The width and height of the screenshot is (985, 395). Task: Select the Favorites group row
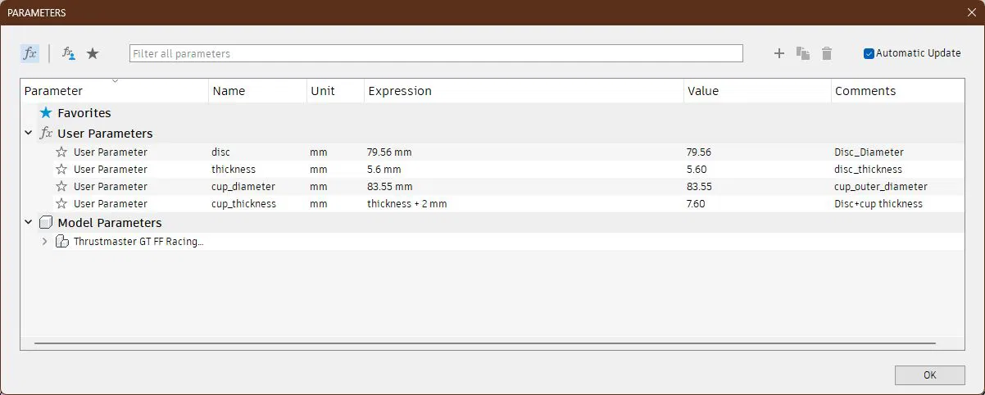pyautogui.click(x=493, y=113)
